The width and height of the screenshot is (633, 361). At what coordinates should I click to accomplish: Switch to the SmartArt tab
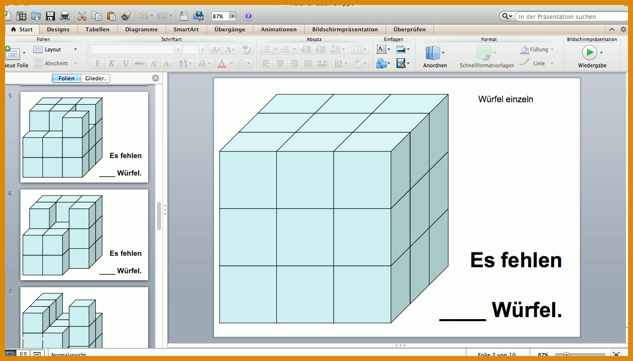[186, 29]
